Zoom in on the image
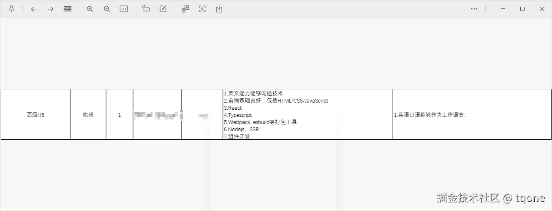 pyautogui.click(x=90, y=9)
